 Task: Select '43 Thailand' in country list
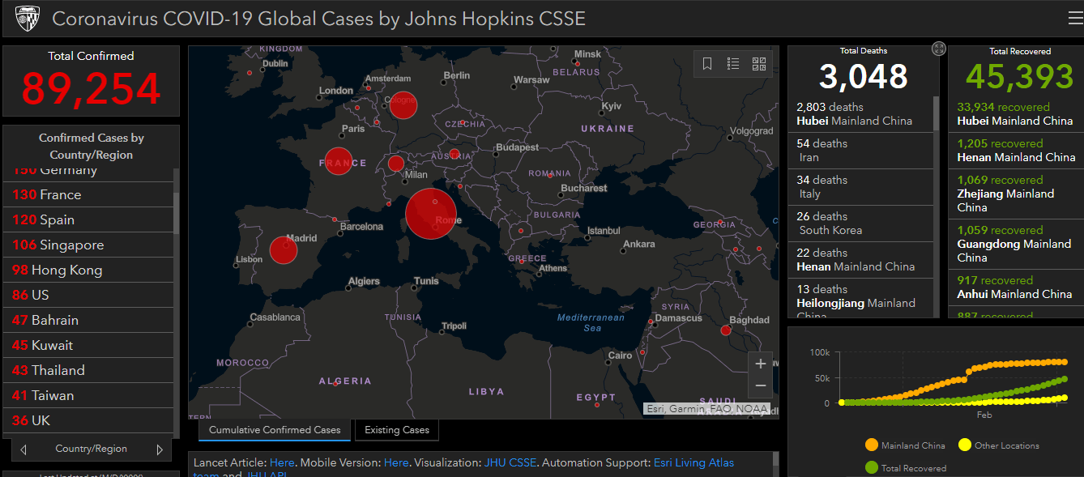click(88, 370)
